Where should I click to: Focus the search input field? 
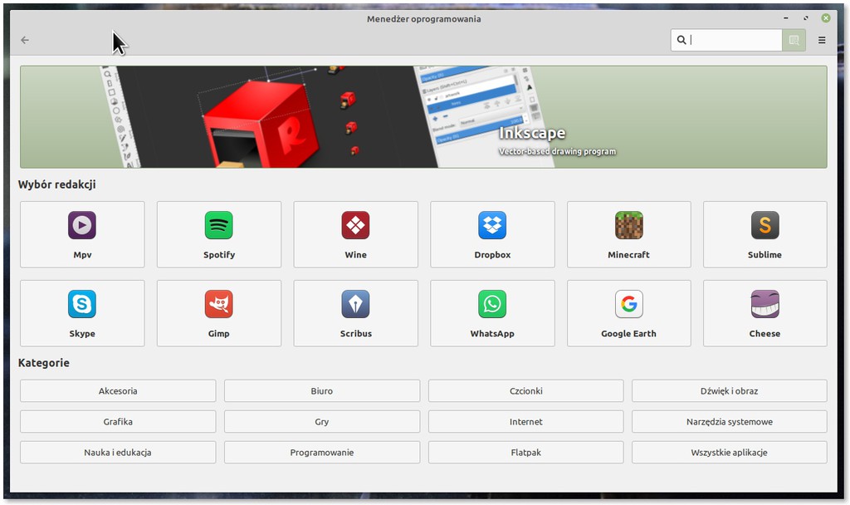coord(726,40)
